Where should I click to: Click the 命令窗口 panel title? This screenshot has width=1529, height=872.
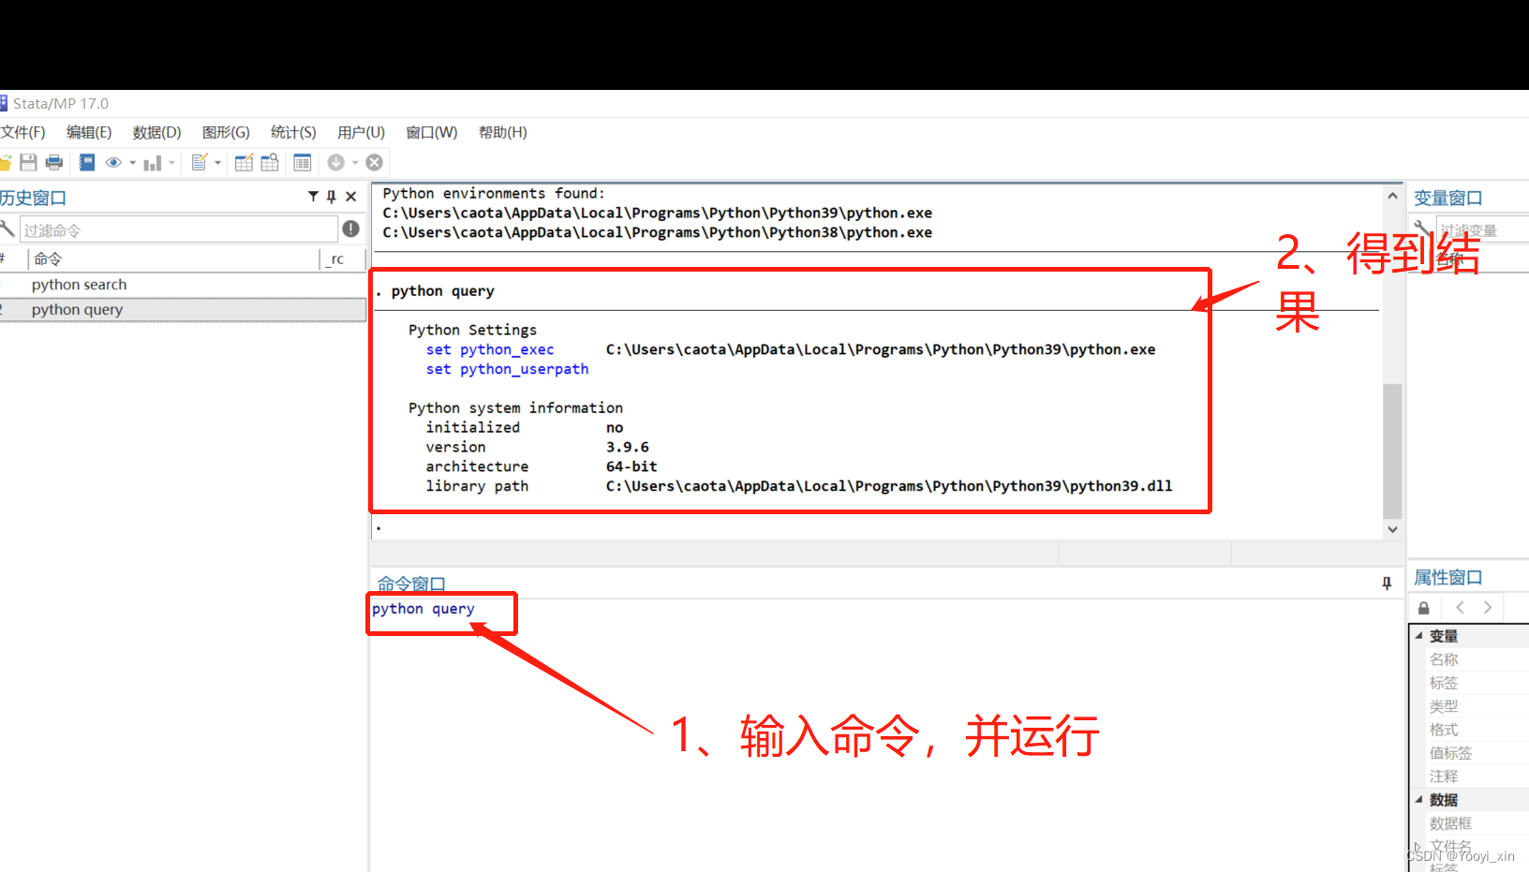[x=411, y=584]
